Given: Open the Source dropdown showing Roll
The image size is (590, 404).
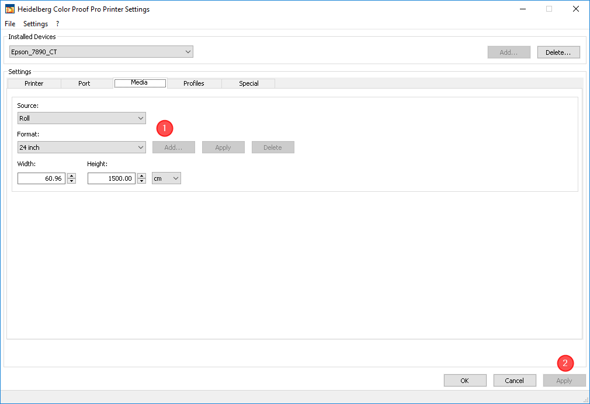Looking at the screenshot, I should pyautogui.click(x=82, y=118).
